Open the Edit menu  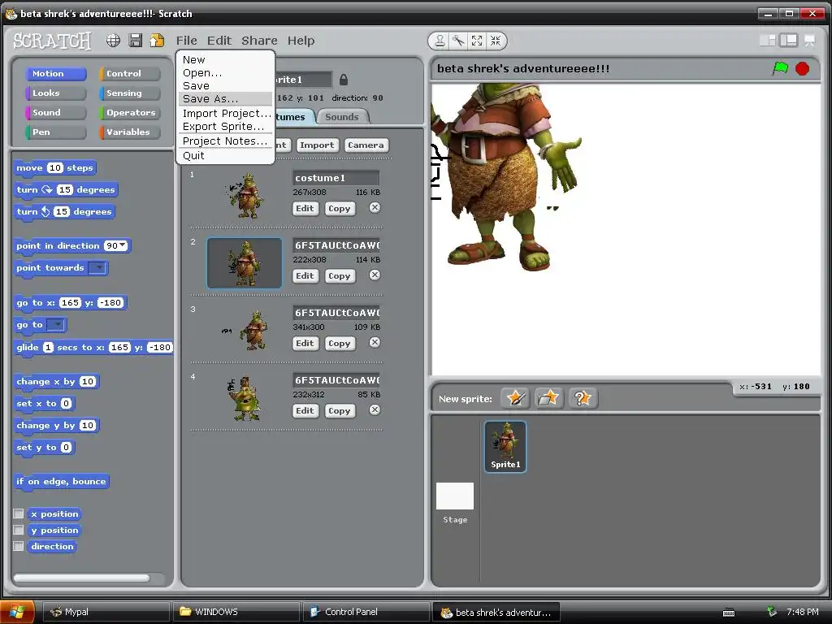(219, 41)
